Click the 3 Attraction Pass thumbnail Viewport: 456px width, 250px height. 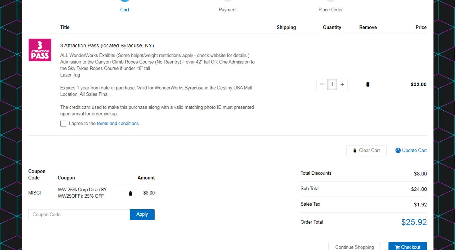click(40, 50)
